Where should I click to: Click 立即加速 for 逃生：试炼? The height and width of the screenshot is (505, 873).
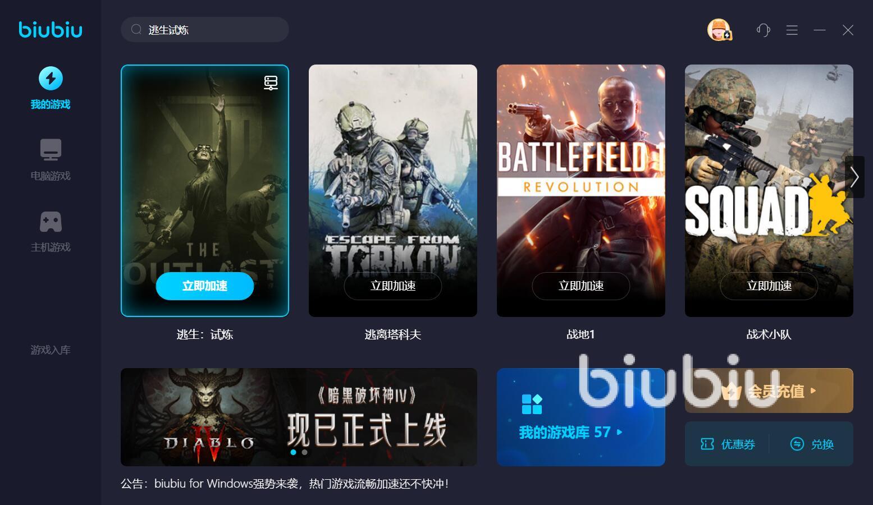[205, 286]
